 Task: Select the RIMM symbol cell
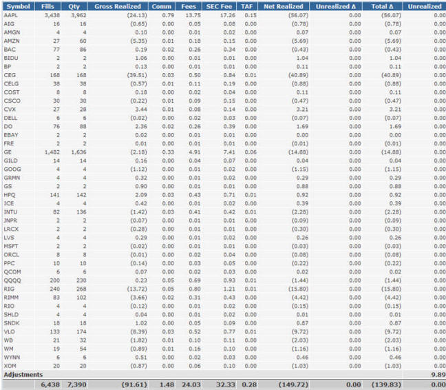(x=11, y=298)
